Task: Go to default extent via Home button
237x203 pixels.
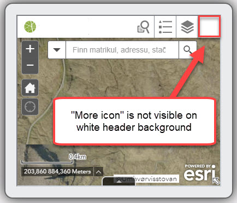Action: pyautogui.click(x=30, y=88)
